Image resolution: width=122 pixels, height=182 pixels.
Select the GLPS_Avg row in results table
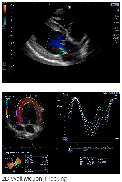point(36,162)
